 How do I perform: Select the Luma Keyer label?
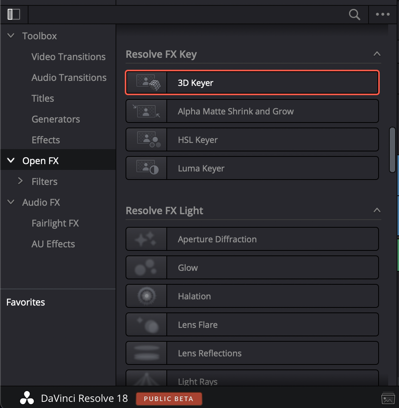click(x=201, y=169)
